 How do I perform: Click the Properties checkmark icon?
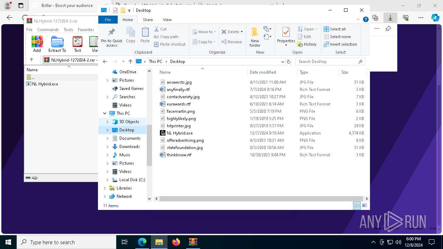coord(286,32)
